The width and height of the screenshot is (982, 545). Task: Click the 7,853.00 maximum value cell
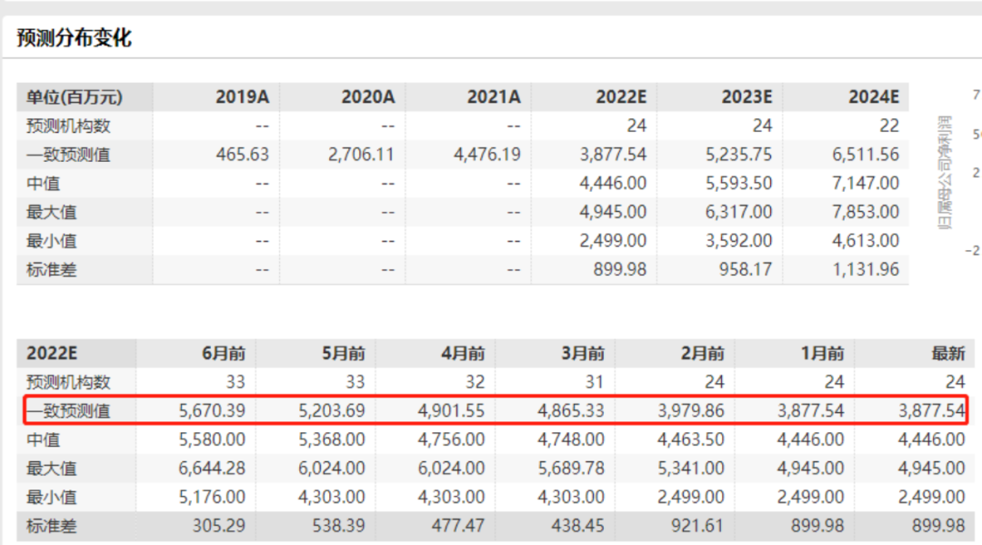click(864, 212)
